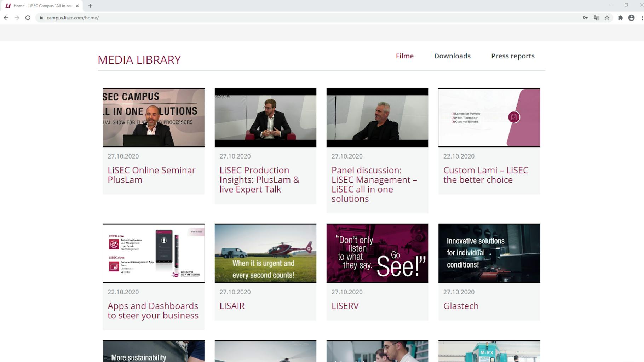Go back with the browser back arrow

pos(6,18)
